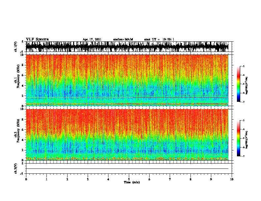Click the "VLF Spectra" title text
The image size is (261, 201).
coord(37,39)
